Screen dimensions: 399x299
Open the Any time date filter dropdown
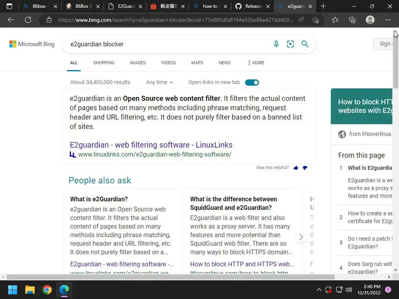pyautogui.click(x=159, y=82)
